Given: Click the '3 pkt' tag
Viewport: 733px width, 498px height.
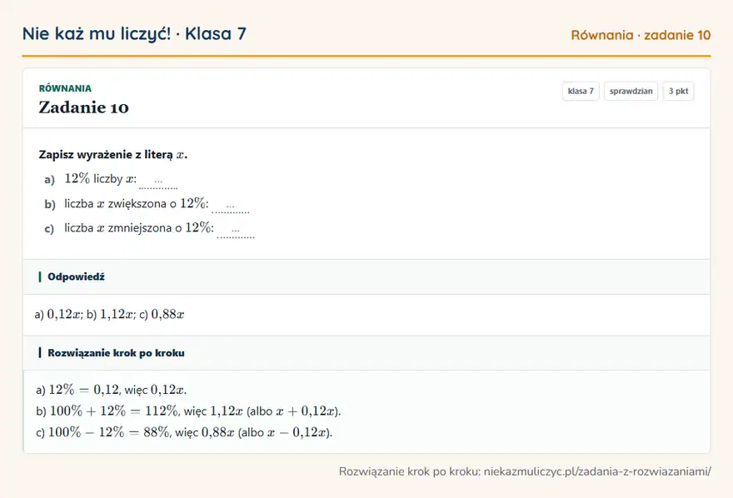Looking at the screenshot, I should pyautogui.click(x=678, y=91).
